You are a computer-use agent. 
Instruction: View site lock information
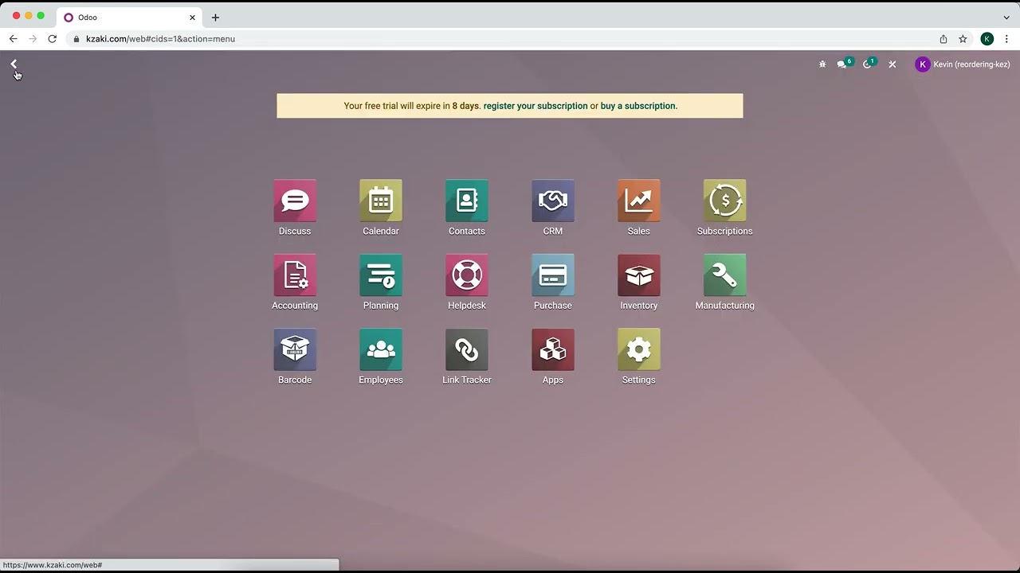coord(76,39)
